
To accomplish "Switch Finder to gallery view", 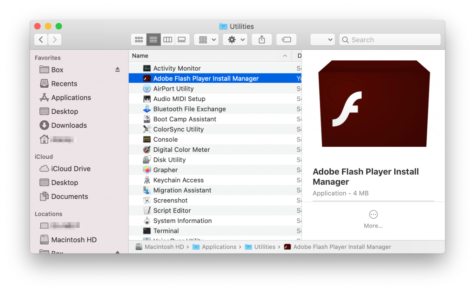I will [182, 40].
